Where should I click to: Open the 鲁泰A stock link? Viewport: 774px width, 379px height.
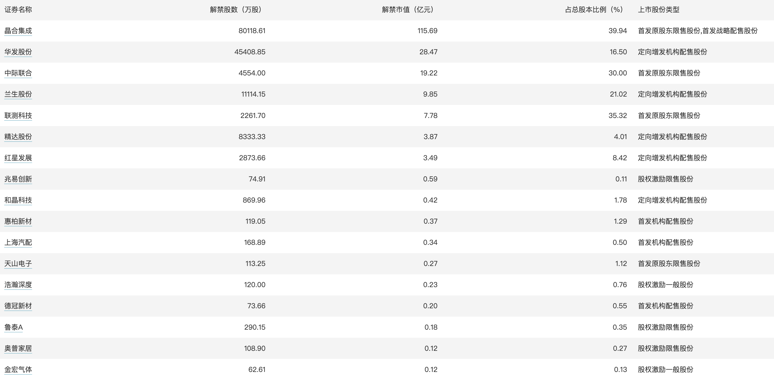[14, 327]
